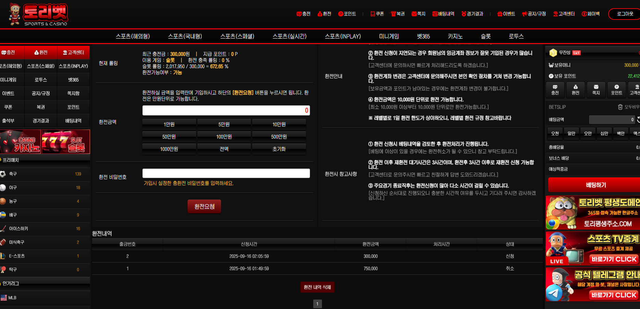This screenshot has width=640, height=309.
Task: Click the 토리벳 Sports & Casino logo
Action: [x=38, y=14]
